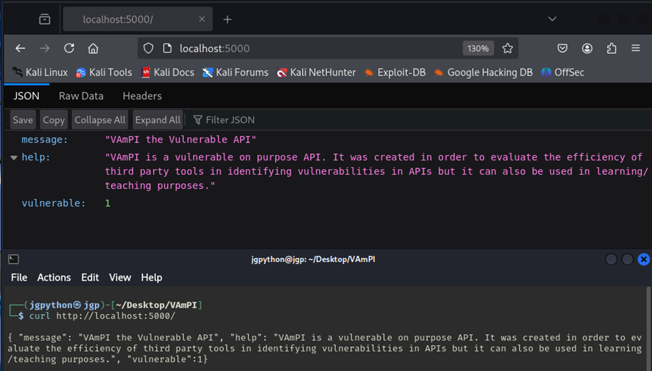652x371 pixels.
Task: Click the browser back arrow
Action: (x=20, y=48)
